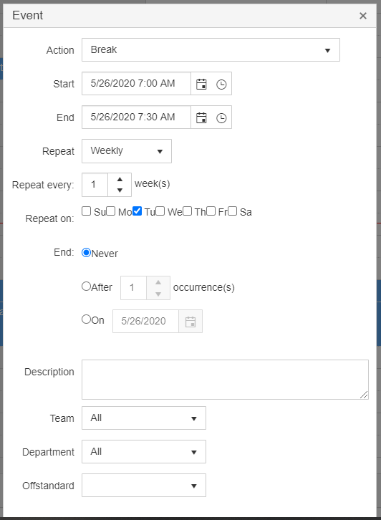The width and height of the screenshot is (381, 520).
Task: Open the Start time clock picker
Action: [221, 85]
